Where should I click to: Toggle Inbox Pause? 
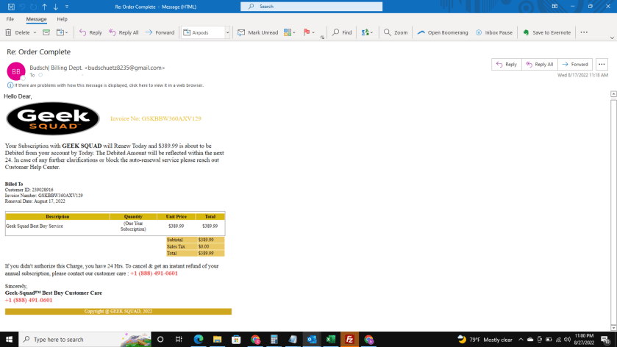[493, 32]
